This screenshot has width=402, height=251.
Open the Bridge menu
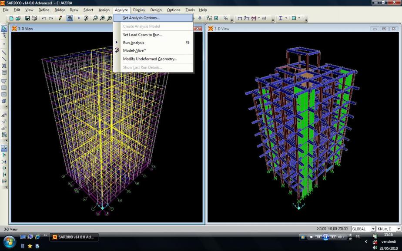pyautogui.click(x=60, y=10)
